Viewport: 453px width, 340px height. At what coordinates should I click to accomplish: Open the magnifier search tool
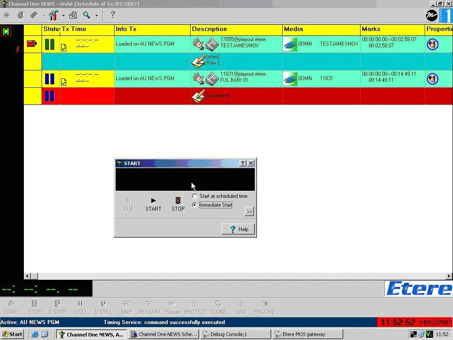(87, 15)
